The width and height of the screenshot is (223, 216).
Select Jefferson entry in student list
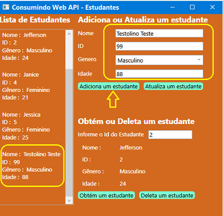point(33,47)
